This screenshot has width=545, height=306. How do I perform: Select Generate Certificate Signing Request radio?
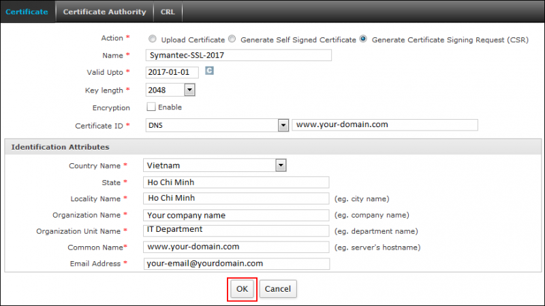tap(364, 39)
